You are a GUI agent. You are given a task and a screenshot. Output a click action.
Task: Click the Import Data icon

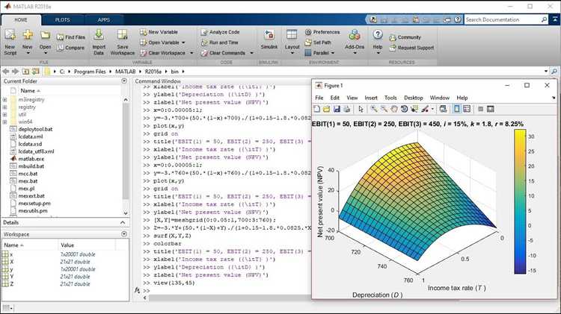(x=99, y=42)
